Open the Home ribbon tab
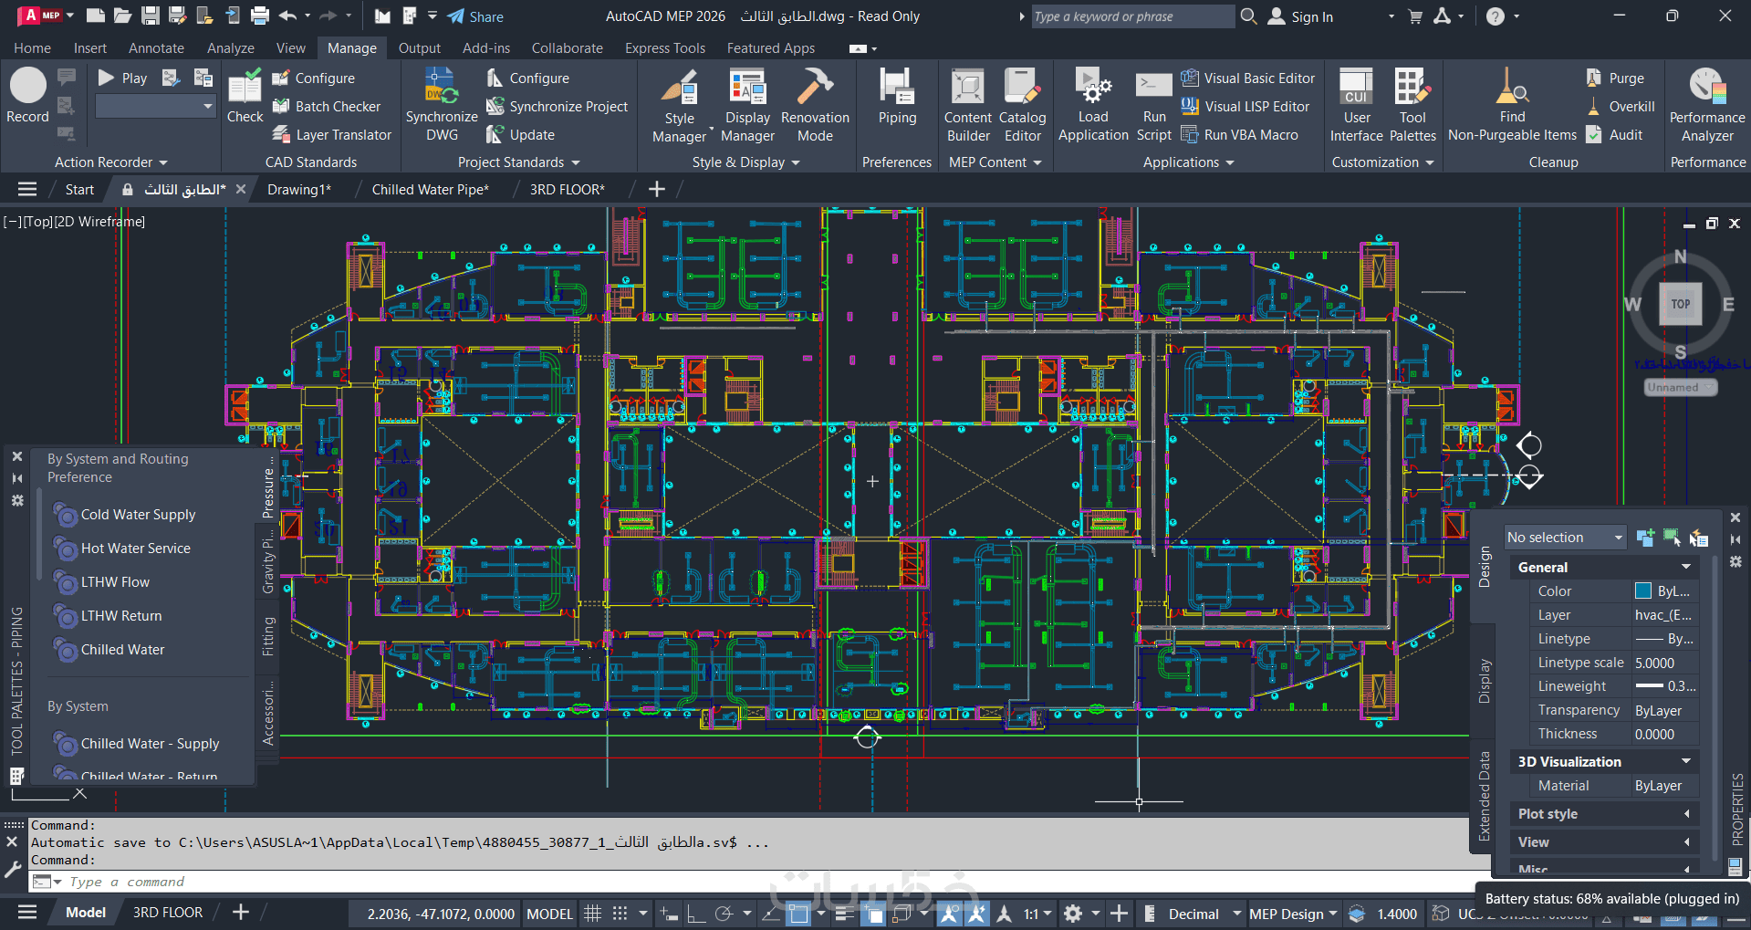1751x930 pixels. (33, 48)
